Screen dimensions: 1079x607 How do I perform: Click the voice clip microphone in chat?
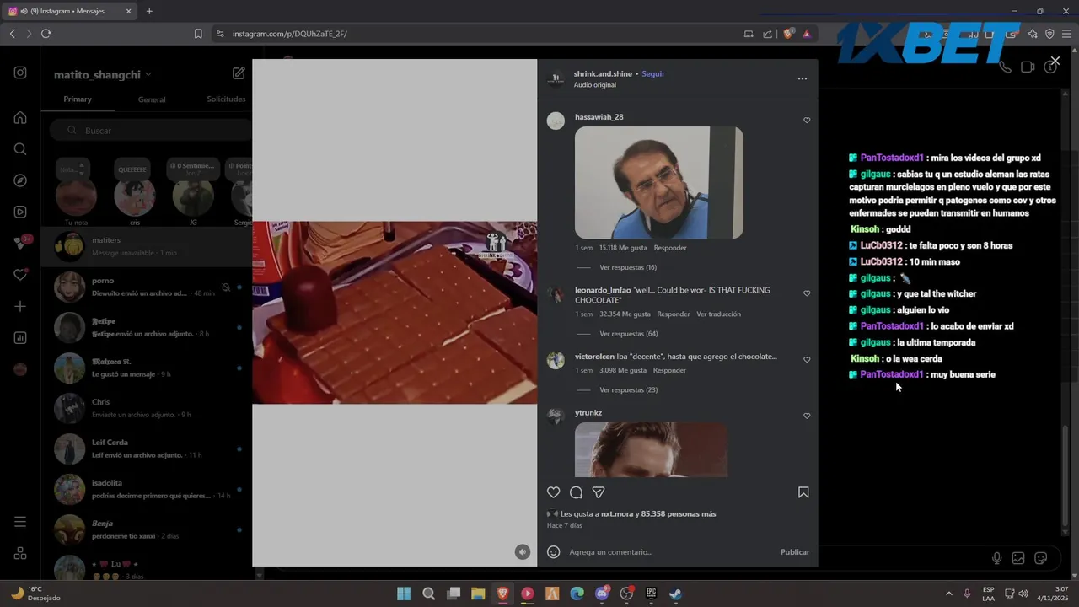tap(996, 558)
